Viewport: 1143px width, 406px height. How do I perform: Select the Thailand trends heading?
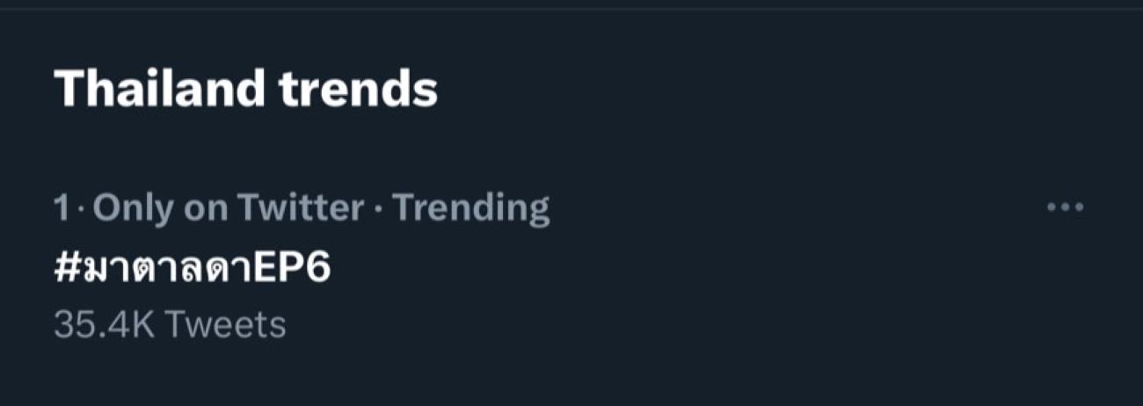tap(245, 88)
